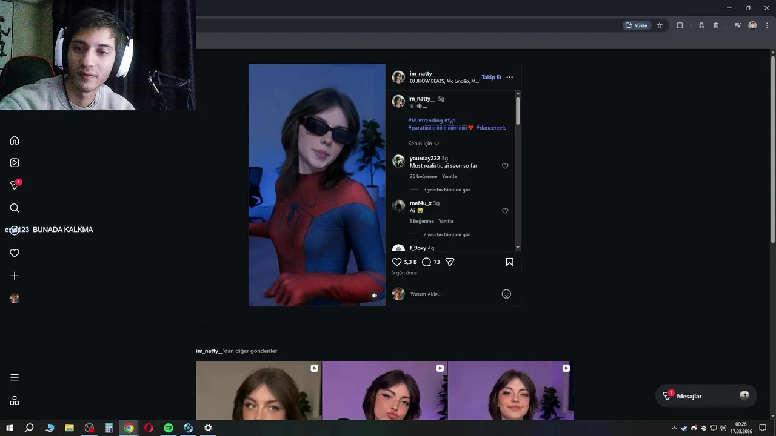The image size is (776, 436).
Task: Open your profile avatar in sidebar
Action: 15,299
